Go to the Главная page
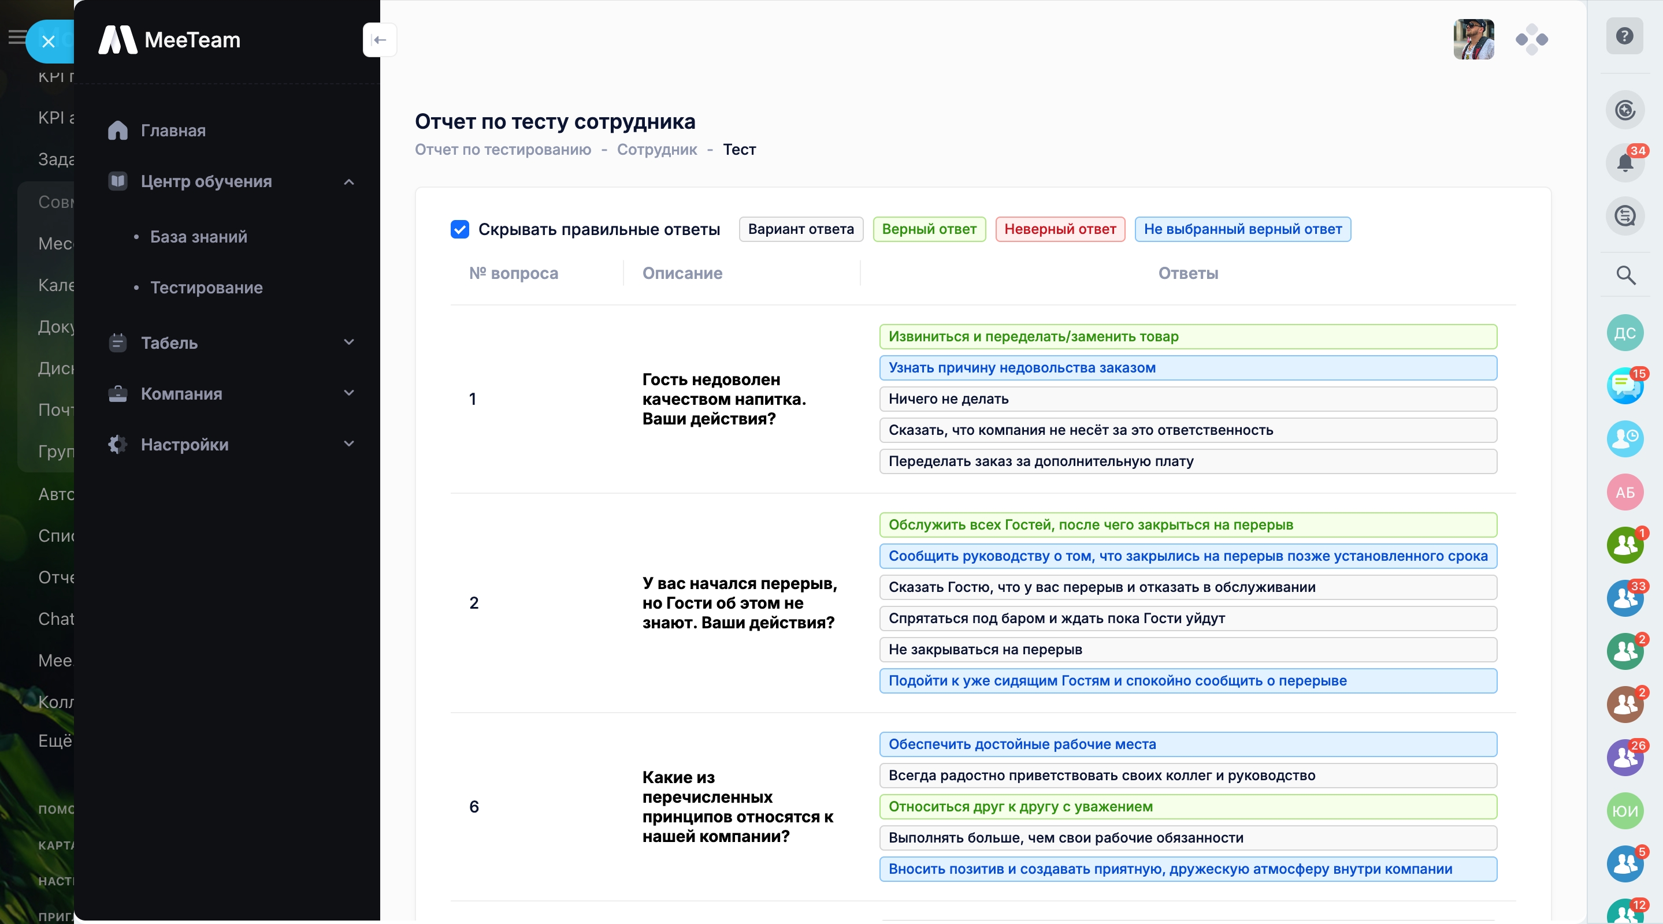This screenshot has width=1663, height=924. coord(173,131)
